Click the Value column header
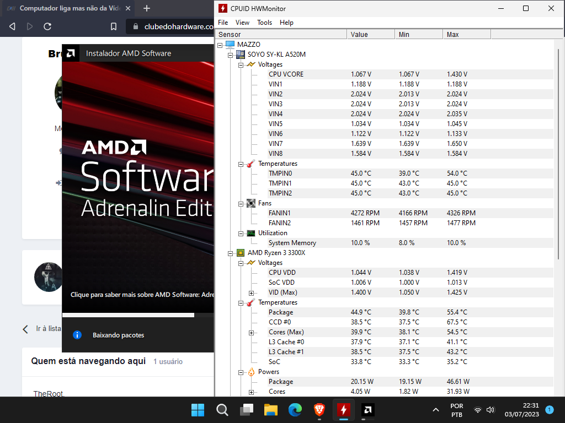This screenshot has height=423, width=565. point(371,34)
